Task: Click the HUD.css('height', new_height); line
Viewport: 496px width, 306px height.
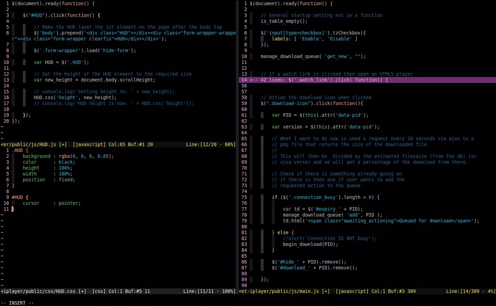Action: click(x=75, y=97)
